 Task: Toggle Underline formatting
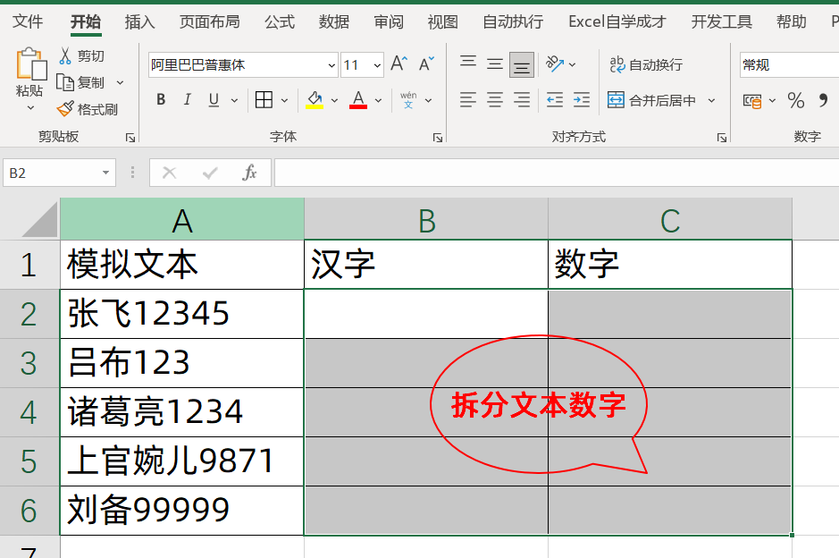pos(214,99)
